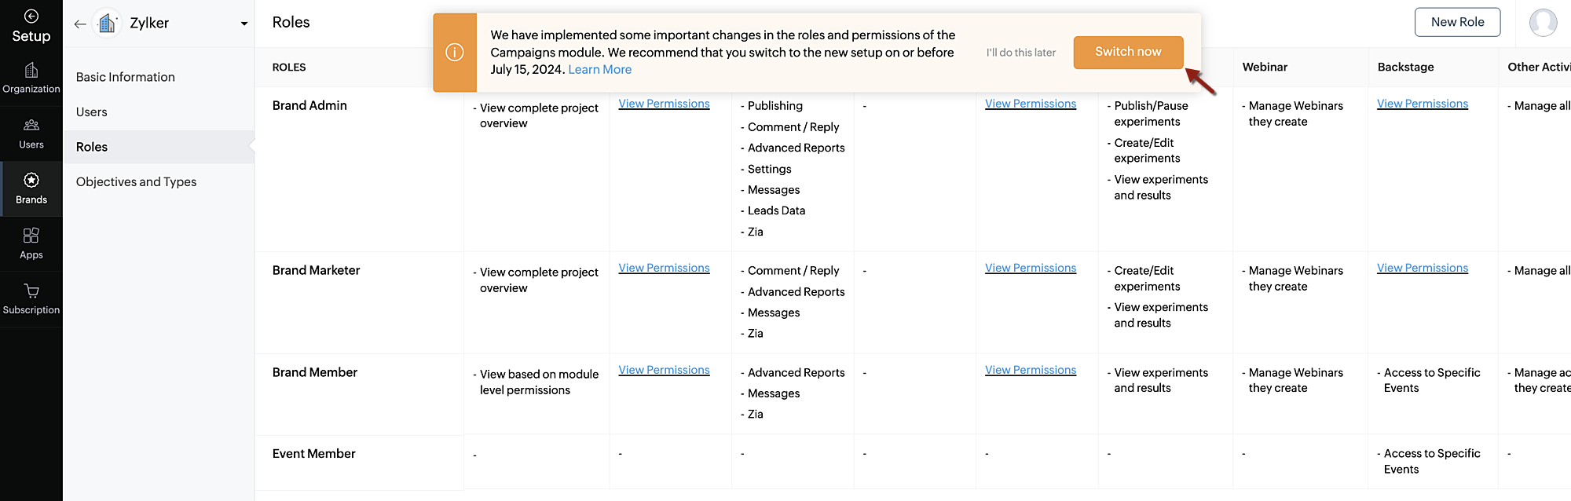Open Basic Information settings
Screen dimensions: 1571x501
(x=126, y=77)
